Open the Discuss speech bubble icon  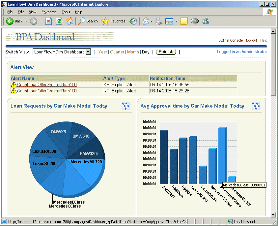coord(194,21)
